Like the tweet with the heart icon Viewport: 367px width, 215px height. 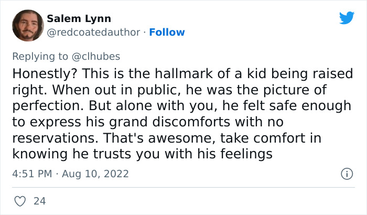click(20, 201)
